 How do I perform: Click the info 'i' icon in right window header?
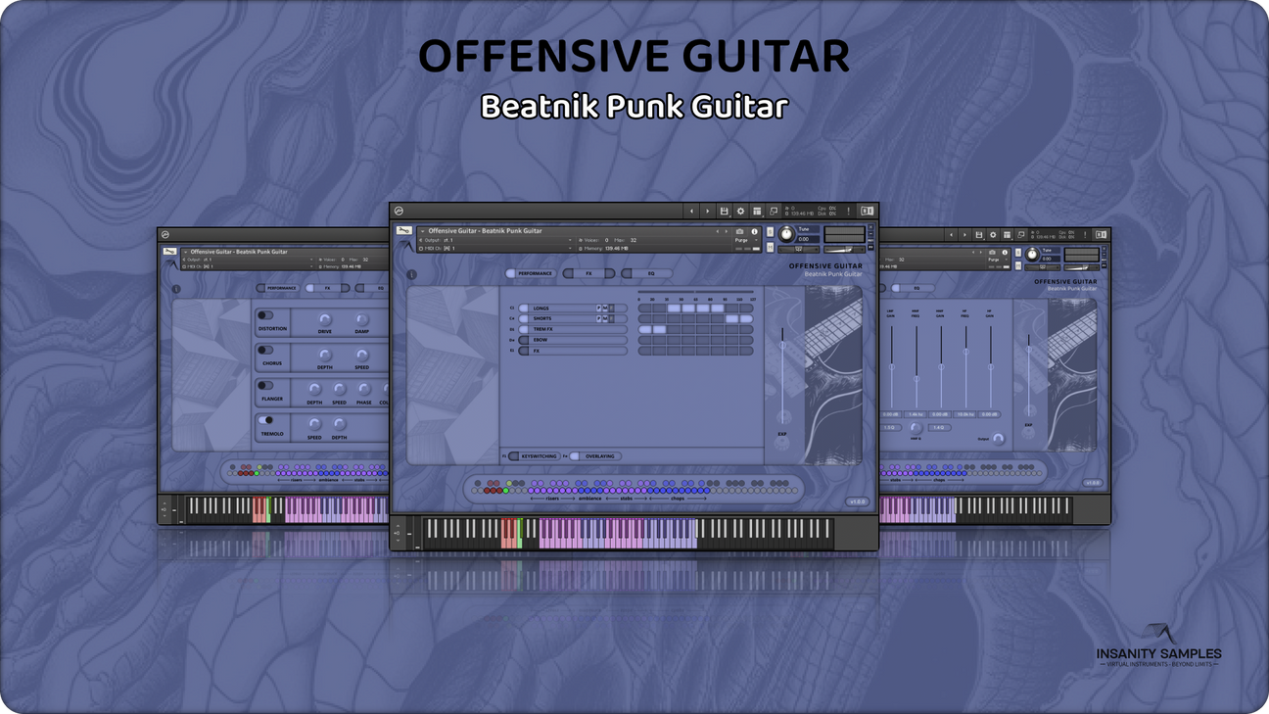tap(1005, 252)
